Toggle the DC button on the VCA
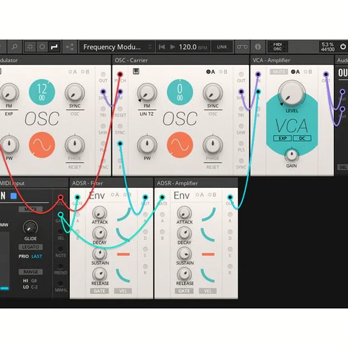This screenshot has width=348, height=348. click(302, 138)
